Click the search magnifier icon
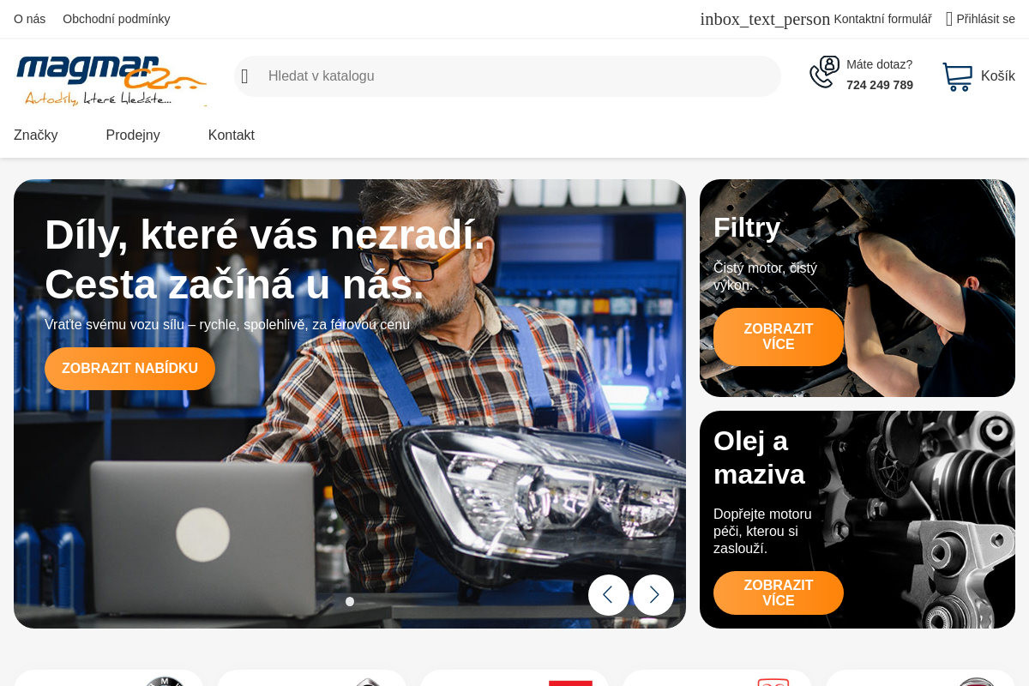 [x=244, y=76]
